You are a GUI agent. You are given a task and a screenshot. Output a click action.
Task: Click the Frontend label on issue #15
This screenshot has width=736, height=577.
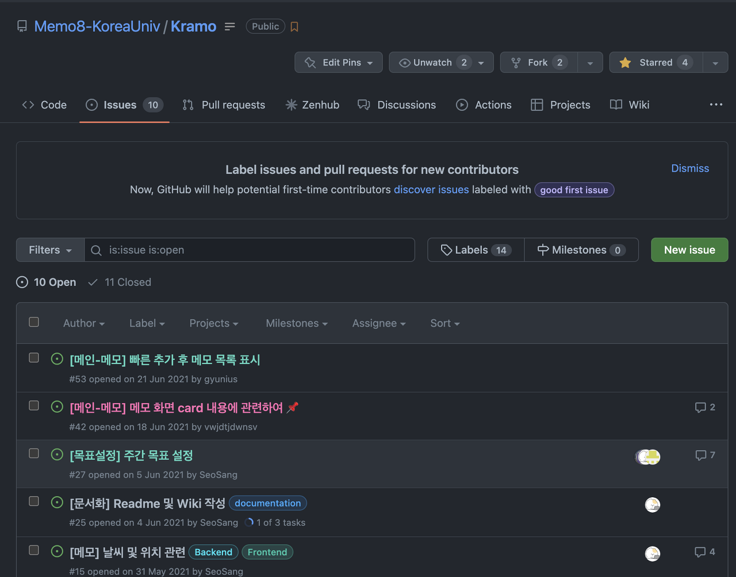click(267, 552)
